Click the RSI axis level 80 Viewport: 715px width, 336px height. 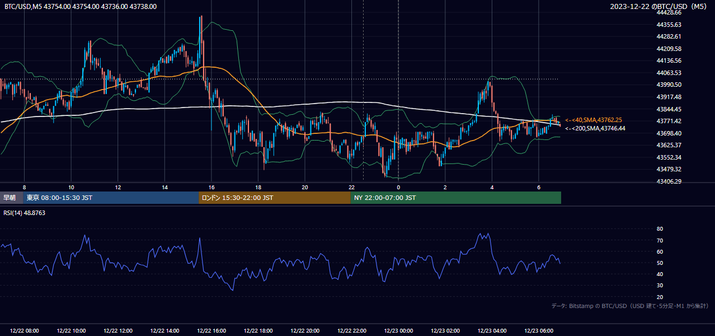[660, 229]
